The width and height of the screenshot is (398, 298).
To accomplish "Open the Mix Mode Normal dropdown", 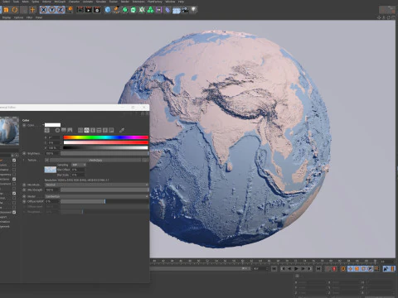I will tap(97, 185).
